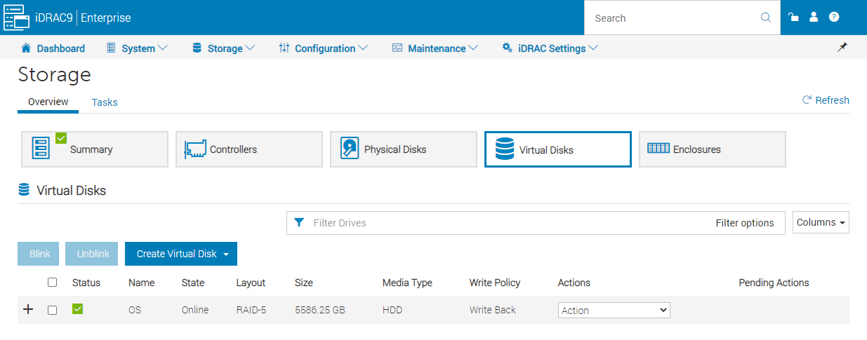Open the user account icon
The height and width of the screenshot is (340, 867).
pos(814,18)
